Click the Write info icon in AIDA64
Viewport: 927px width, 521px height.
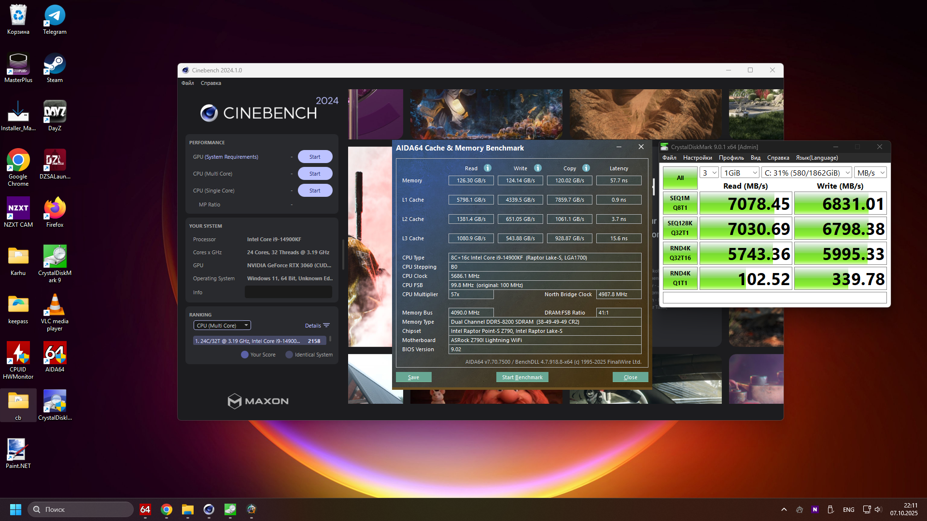pyautogui.click(x=538, y=168)
